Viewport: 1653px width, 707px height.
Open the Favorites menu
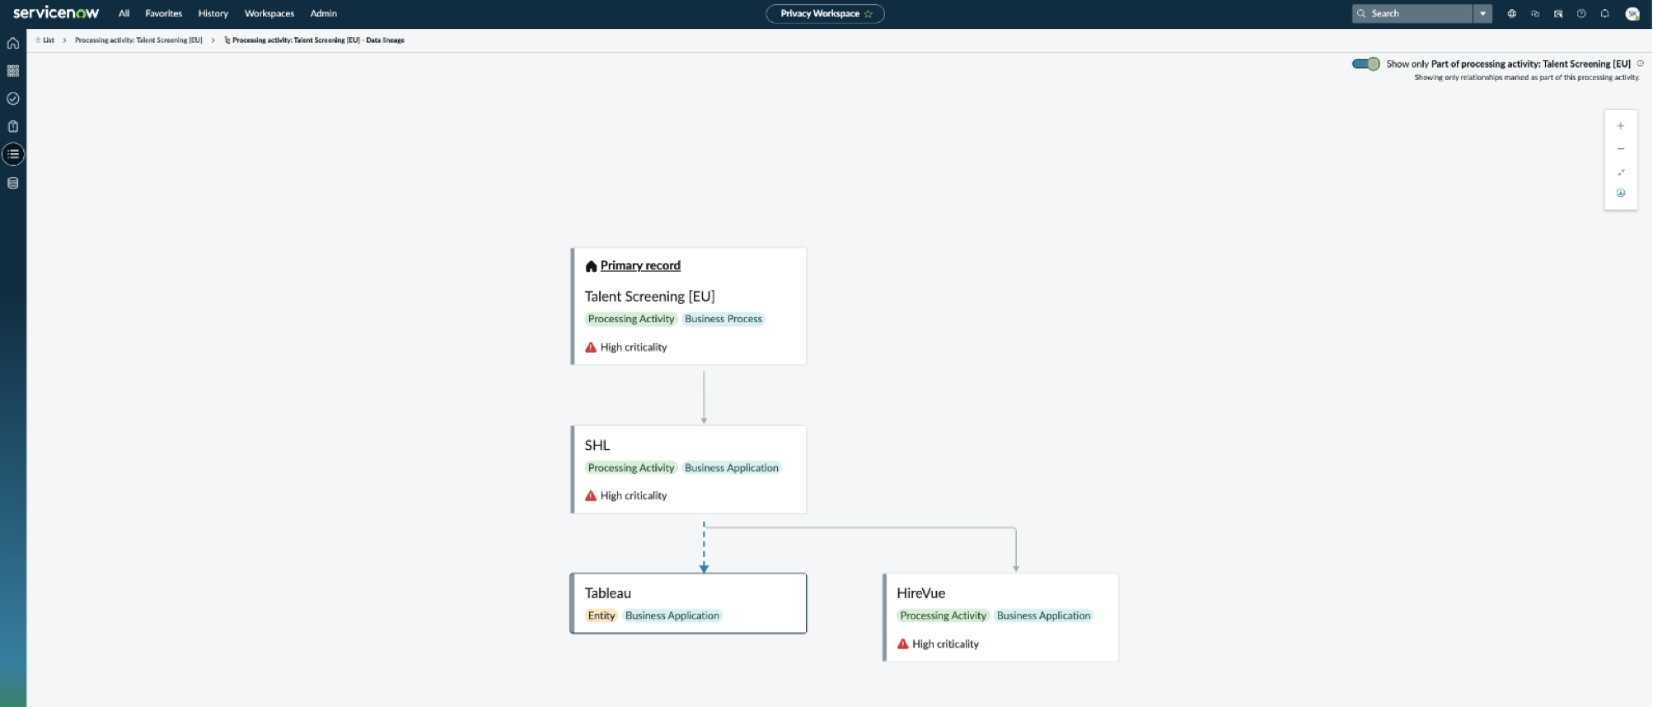[163, 13]
